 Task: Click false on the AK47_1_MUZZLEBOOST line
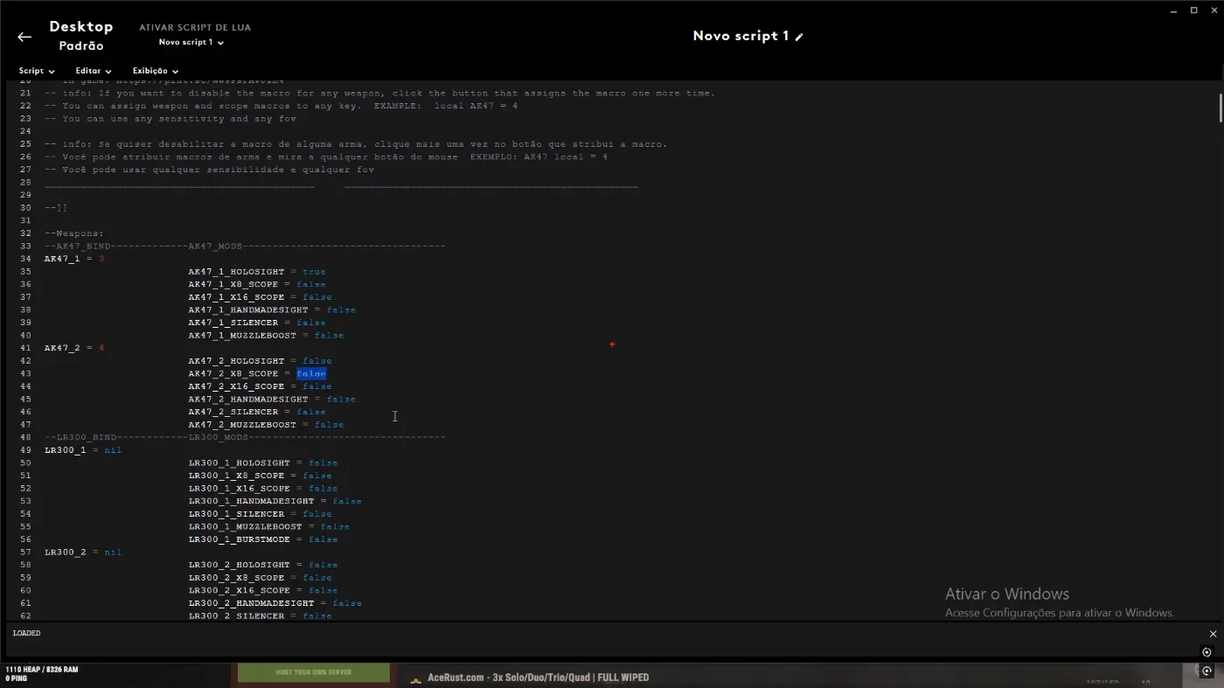(x=329, y=336)
